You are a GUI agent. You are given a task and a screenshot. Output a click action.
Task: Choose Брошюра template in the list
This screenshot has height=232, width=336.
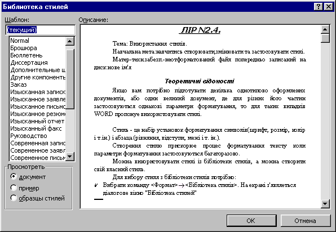38,48
